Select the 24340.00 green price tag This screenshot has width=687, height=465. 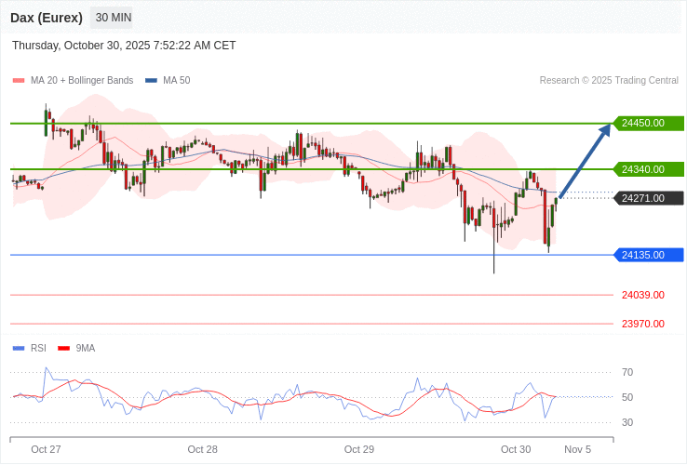coord(648,169)
